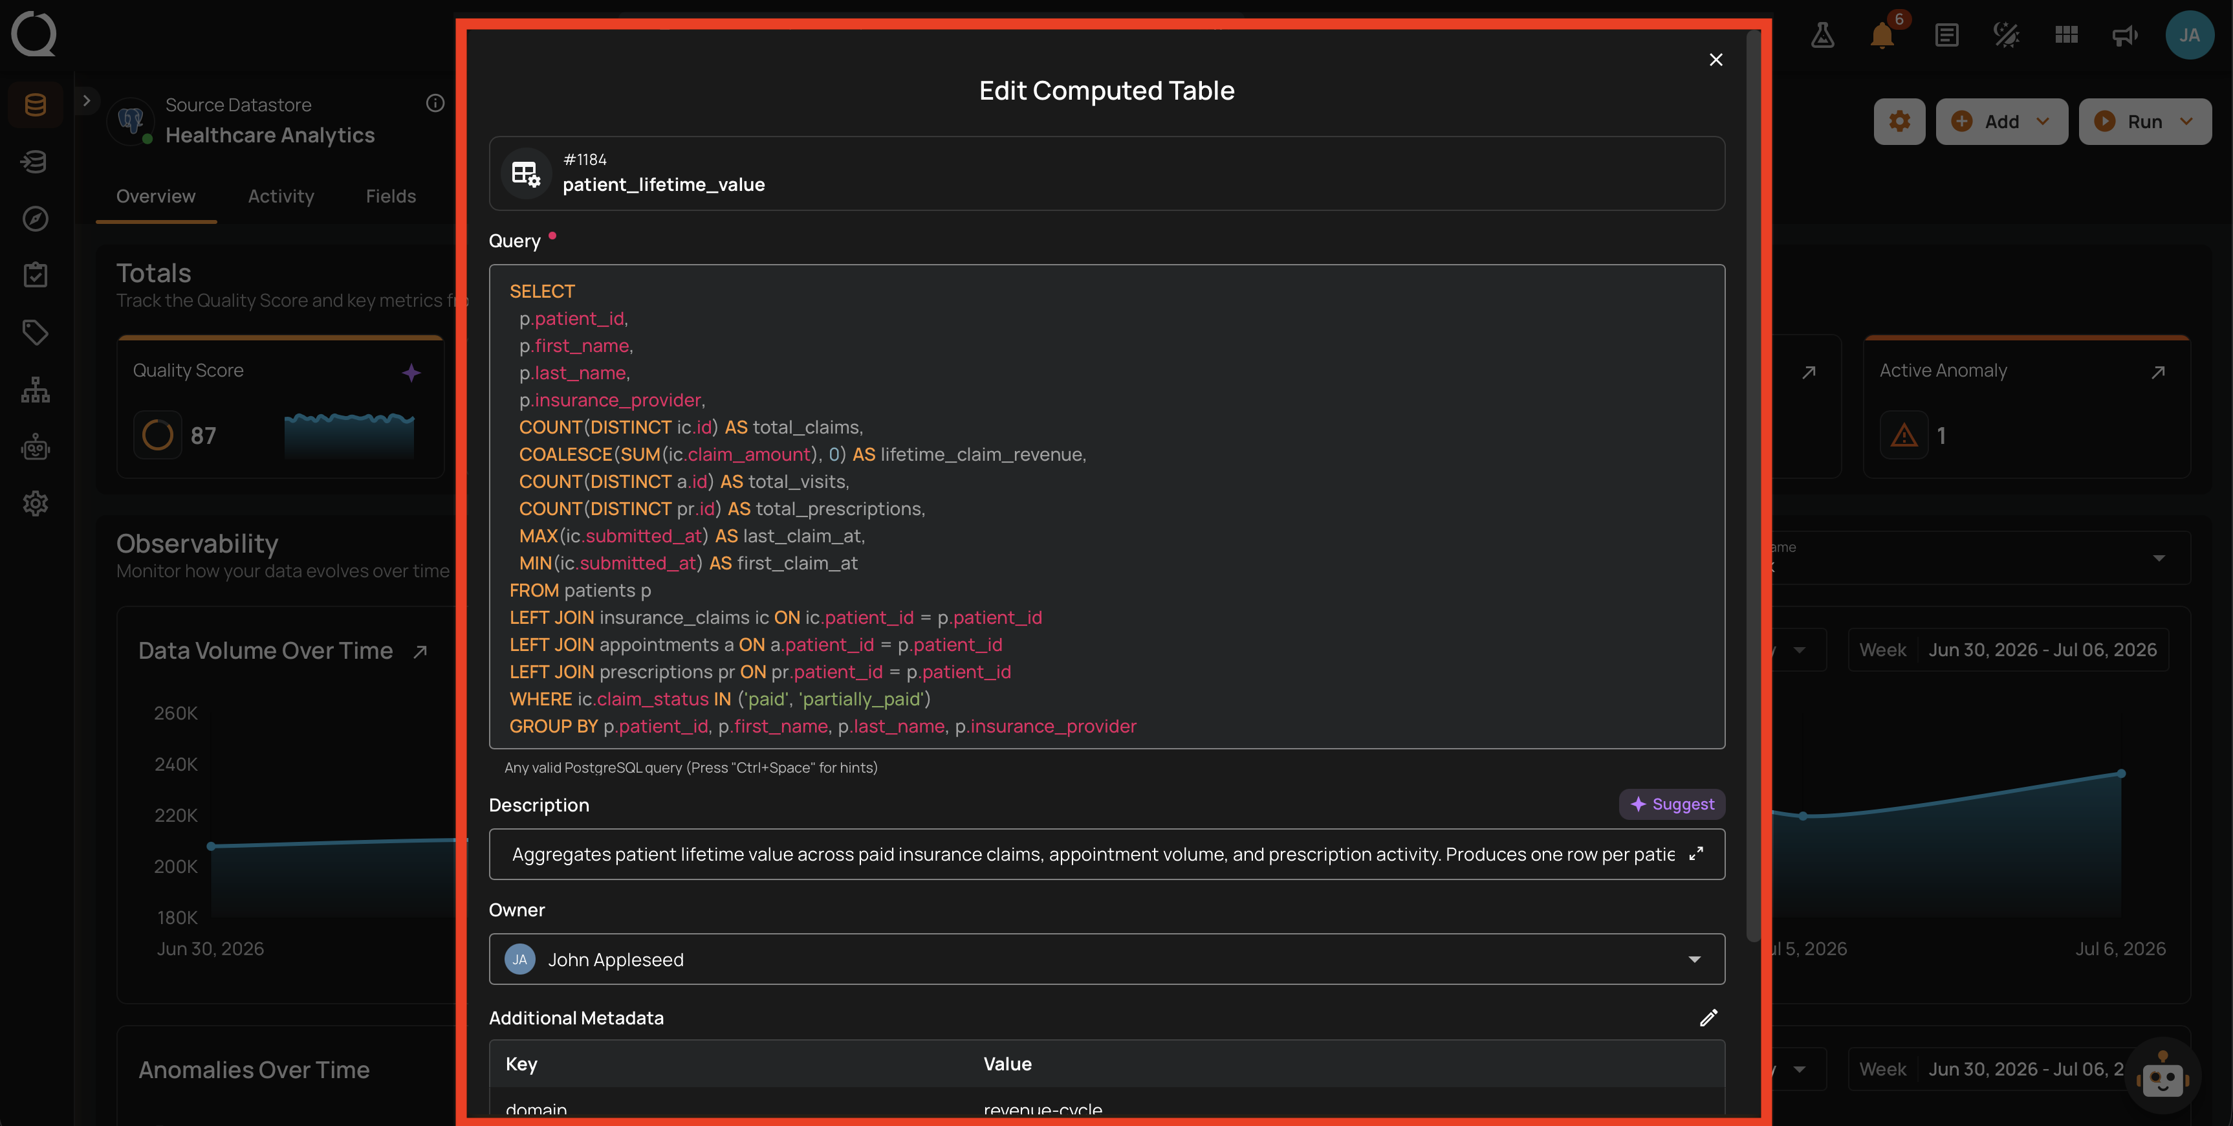The image size is (2233, 1126).
Task: Switch to the Fields tab
Action: point(390,196)
